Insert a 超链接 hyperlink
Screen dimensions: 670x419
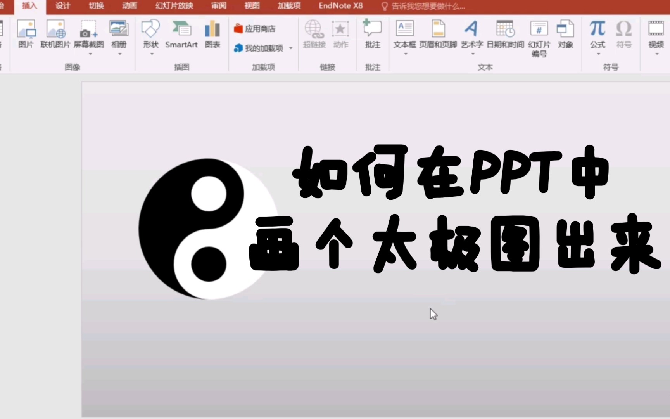point(314,35)
